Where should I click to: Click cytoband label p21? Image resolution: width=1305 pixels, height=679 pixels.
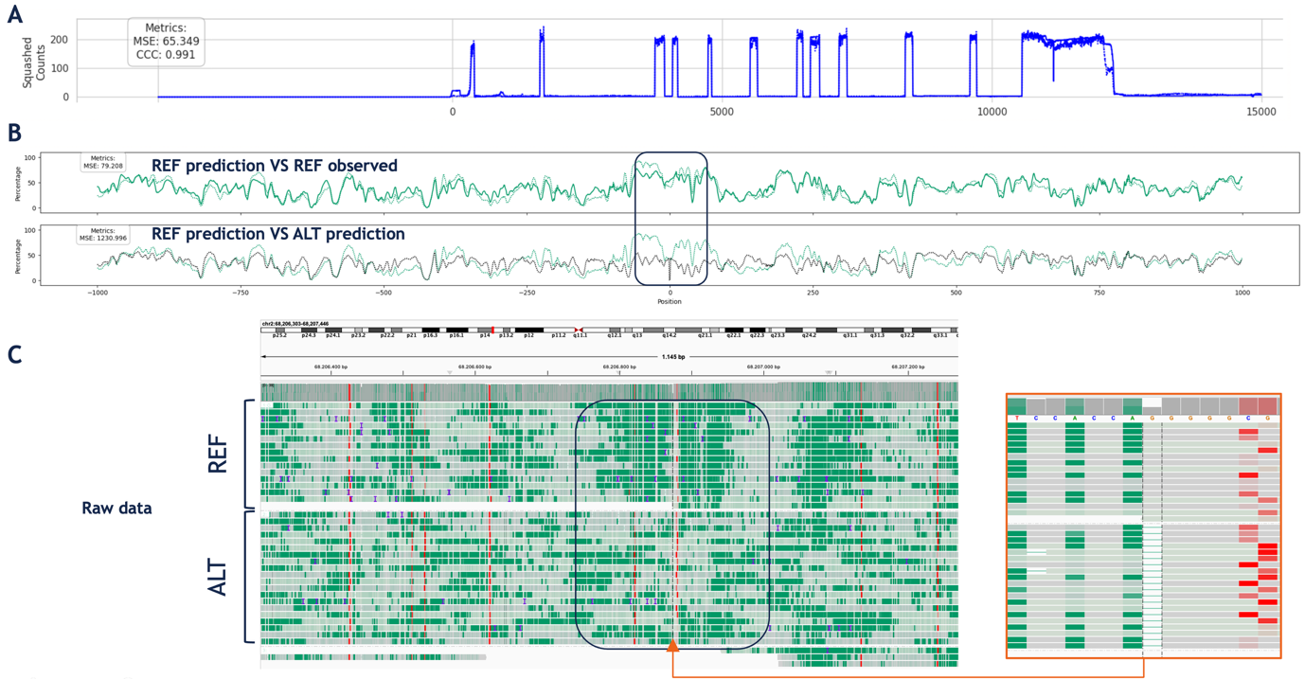coord(412,335)
